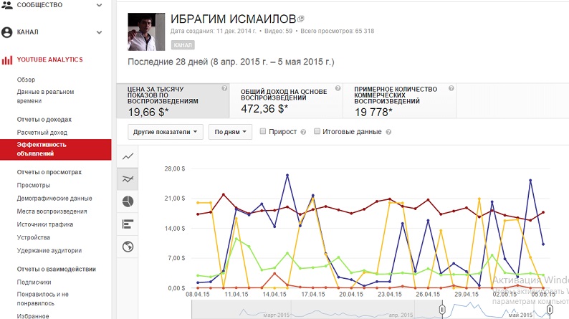Viewport: 569px width, 319px height.
Task: Click the YouTube Analytics heading
Action: click(x=49, y=59)
